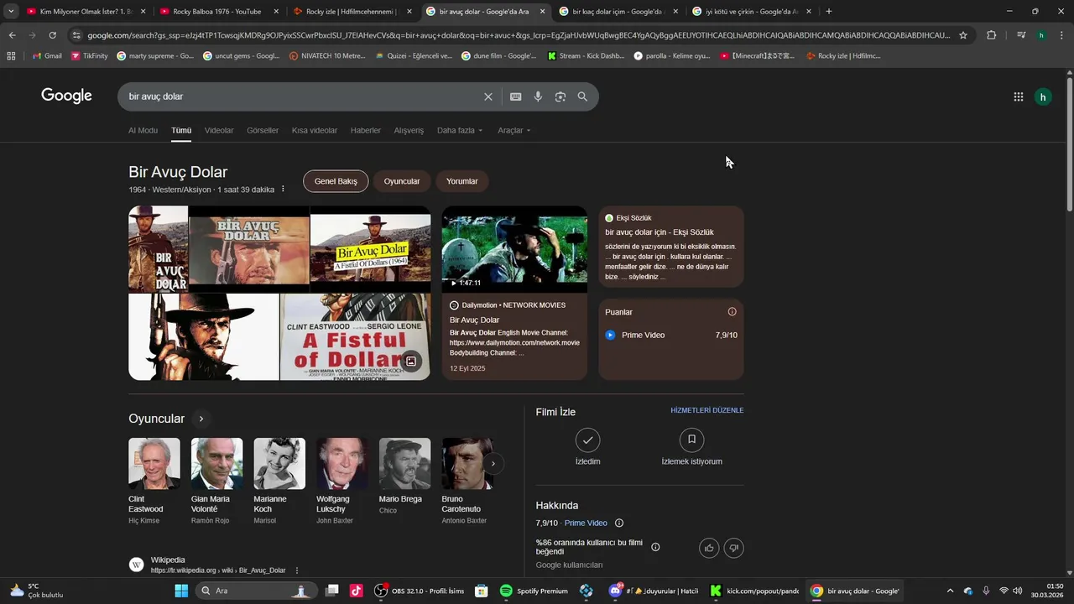Search by image with the Lens icon

[x=560, y=96]
